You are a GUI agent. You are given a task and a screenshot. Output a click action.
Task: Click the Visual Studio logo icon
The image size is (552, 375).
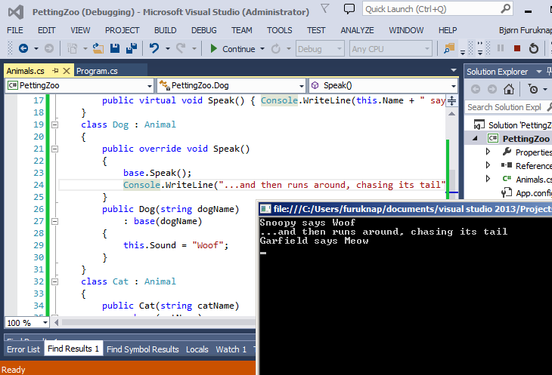(x=16, y=12)
